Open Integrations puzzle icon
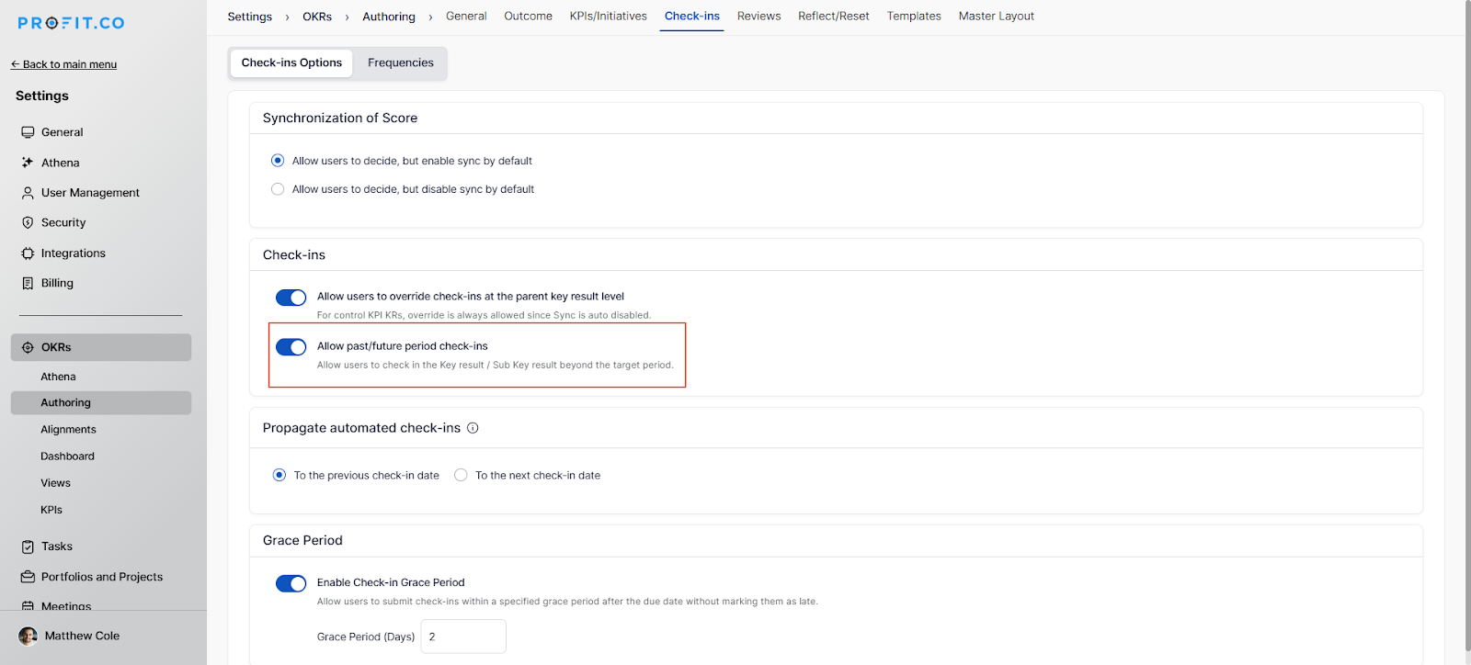The image size is (1471, 665). coord(28,254)
